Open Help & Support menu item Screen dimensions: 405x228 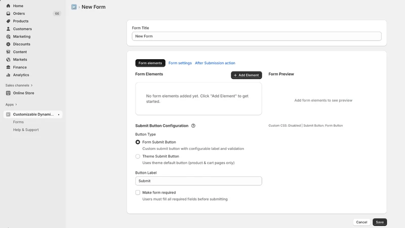click(x=26, y=130)
